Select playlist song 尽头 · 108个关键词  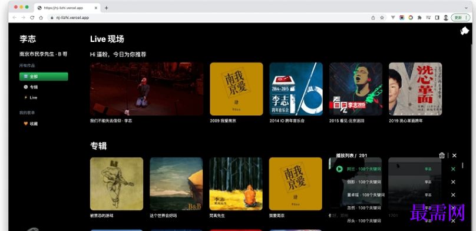coord(364,221)
